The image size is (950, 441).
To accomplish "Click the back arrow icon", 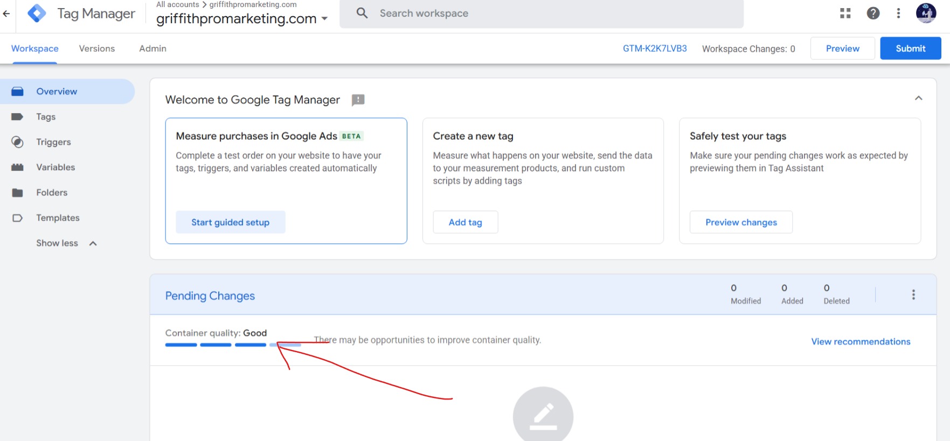I will coord(6,13).
